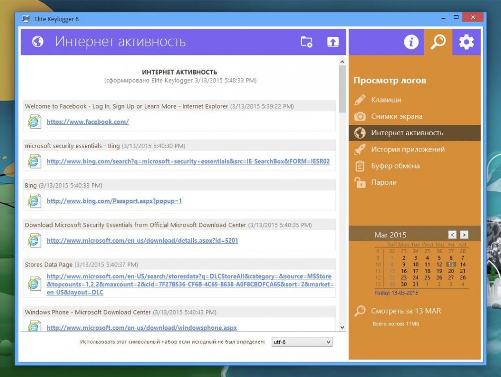The height and width of the screenshot is (377, 501).
Task: Click the vertical scrollbar thumb of the log list
Action: [x=342, y=89]
